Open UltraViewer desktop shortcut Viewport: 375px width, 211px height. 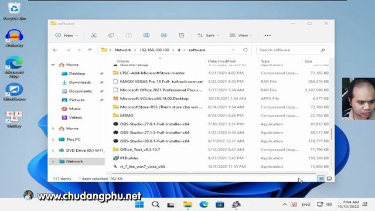click(x=14, y=92)
